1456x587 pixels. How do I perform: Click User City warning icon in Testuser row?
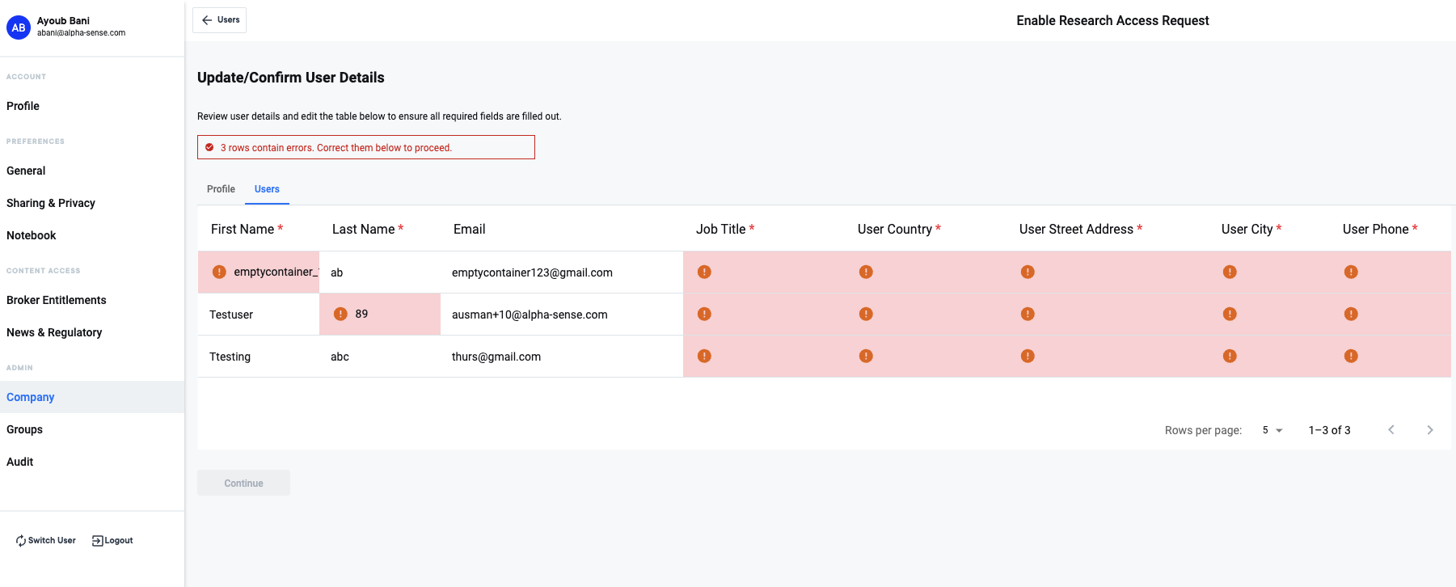pos(1230,314)
